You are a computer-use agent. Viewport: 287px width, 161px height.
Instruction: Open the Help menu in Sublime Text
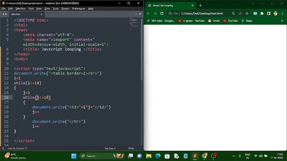click(x=91, y=8)
